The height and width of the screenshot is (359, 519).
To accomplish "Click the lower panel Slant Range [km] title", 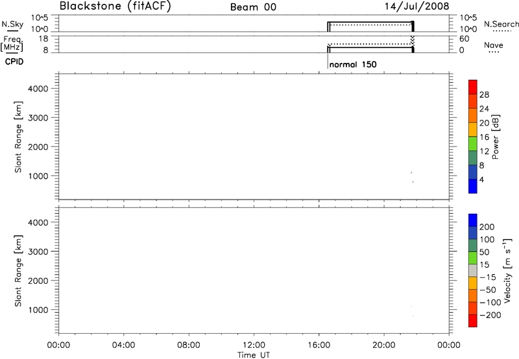I will (18, 271).
